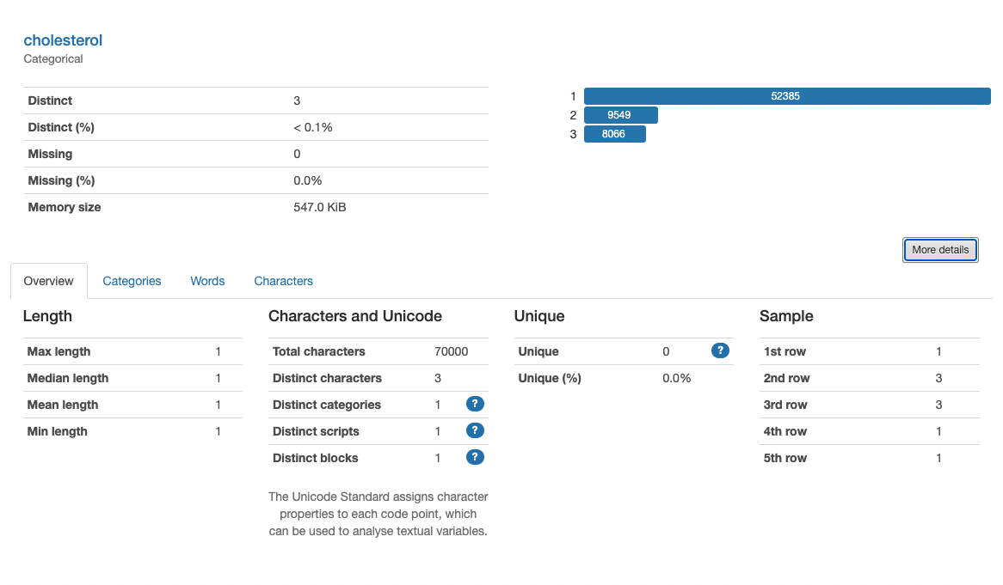
Task: Select the Overview tab
Action: (48, 281)
